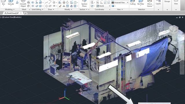The width and height of the screenshot is (185, 104).
Task: Click the upper small mesh icon beside Smooth Object
Action: coord(28,2)
